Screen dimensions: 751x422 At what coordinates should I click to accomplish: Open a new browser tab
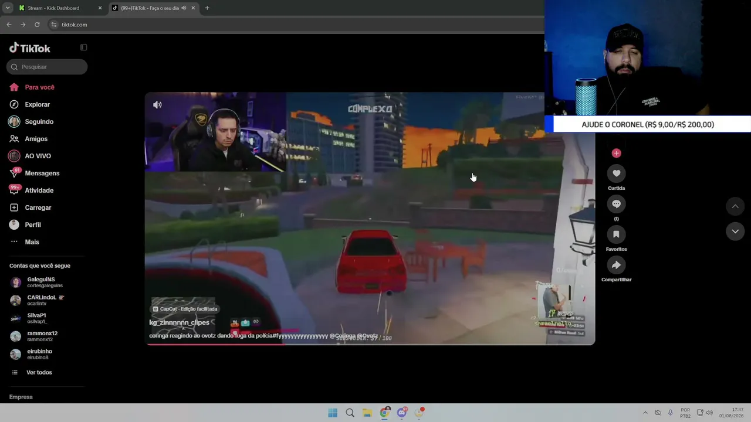pos(207,8)
